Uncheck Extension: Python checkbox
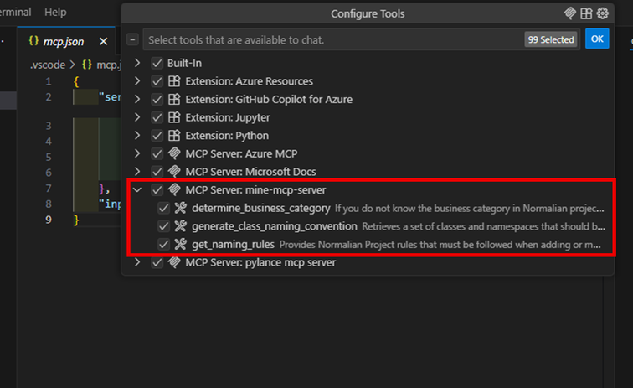The image size is (633, 388). pyautogui.click(x=157, y=136)
